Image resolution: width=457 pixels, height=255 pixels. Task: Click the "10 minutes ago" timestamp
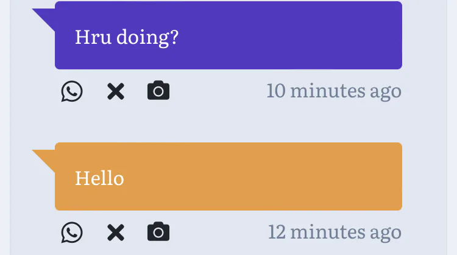(334, 91)
